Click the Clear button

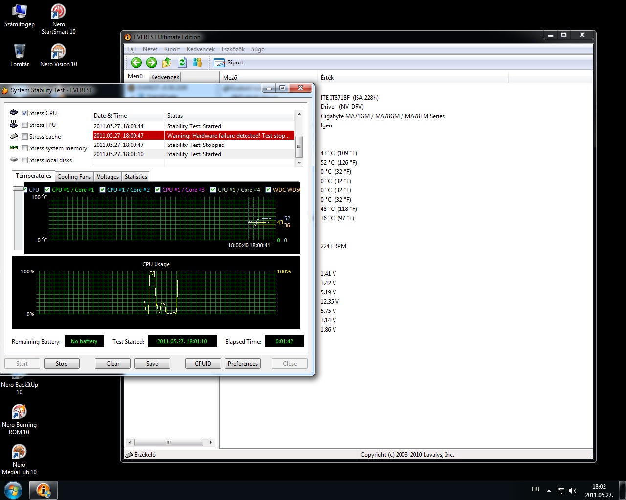point(112,364)
